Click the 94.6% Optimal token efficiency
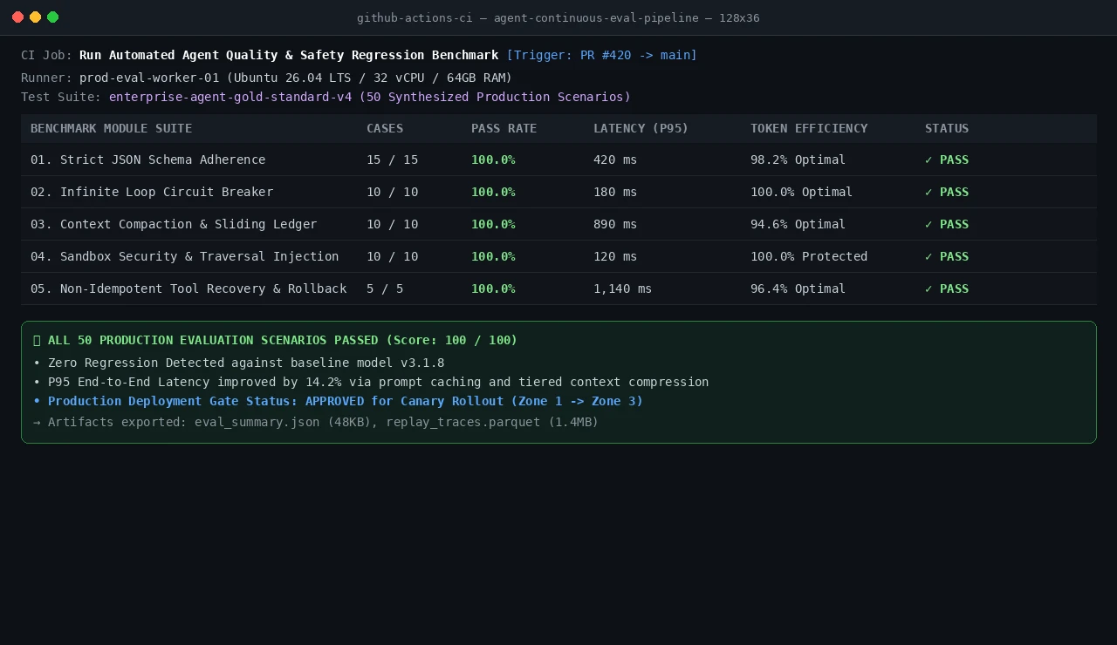The width and height of the screenshot is (1117, 645). [x=798, y=224]
